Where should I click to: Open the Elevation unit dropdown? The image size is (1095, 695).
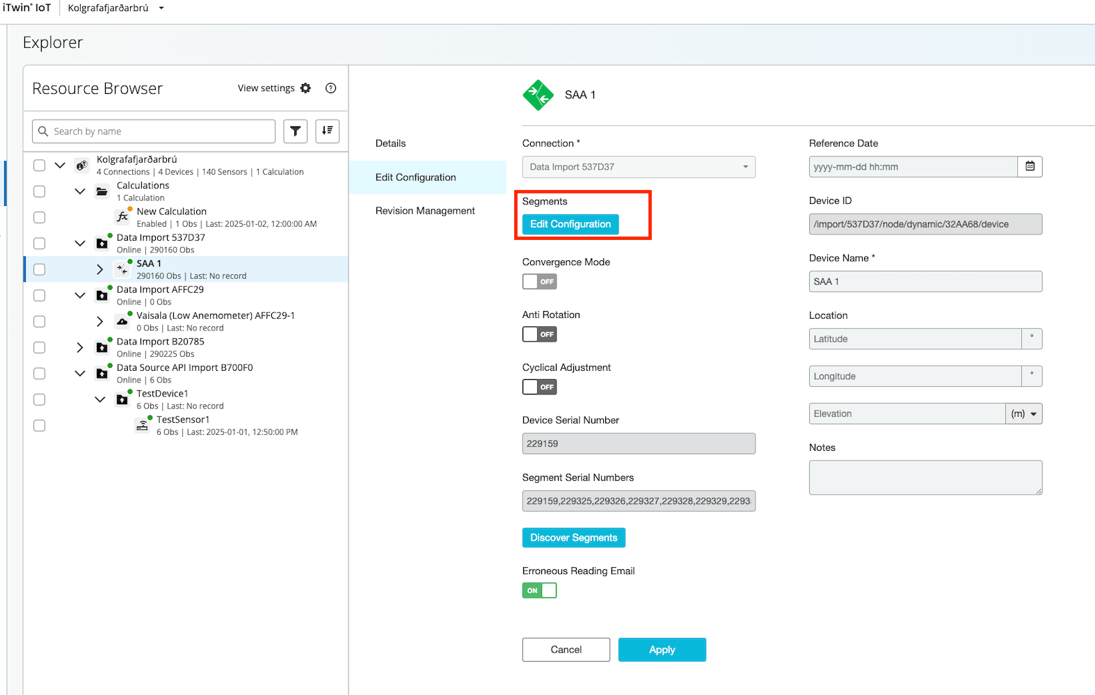pos(1024,414)
